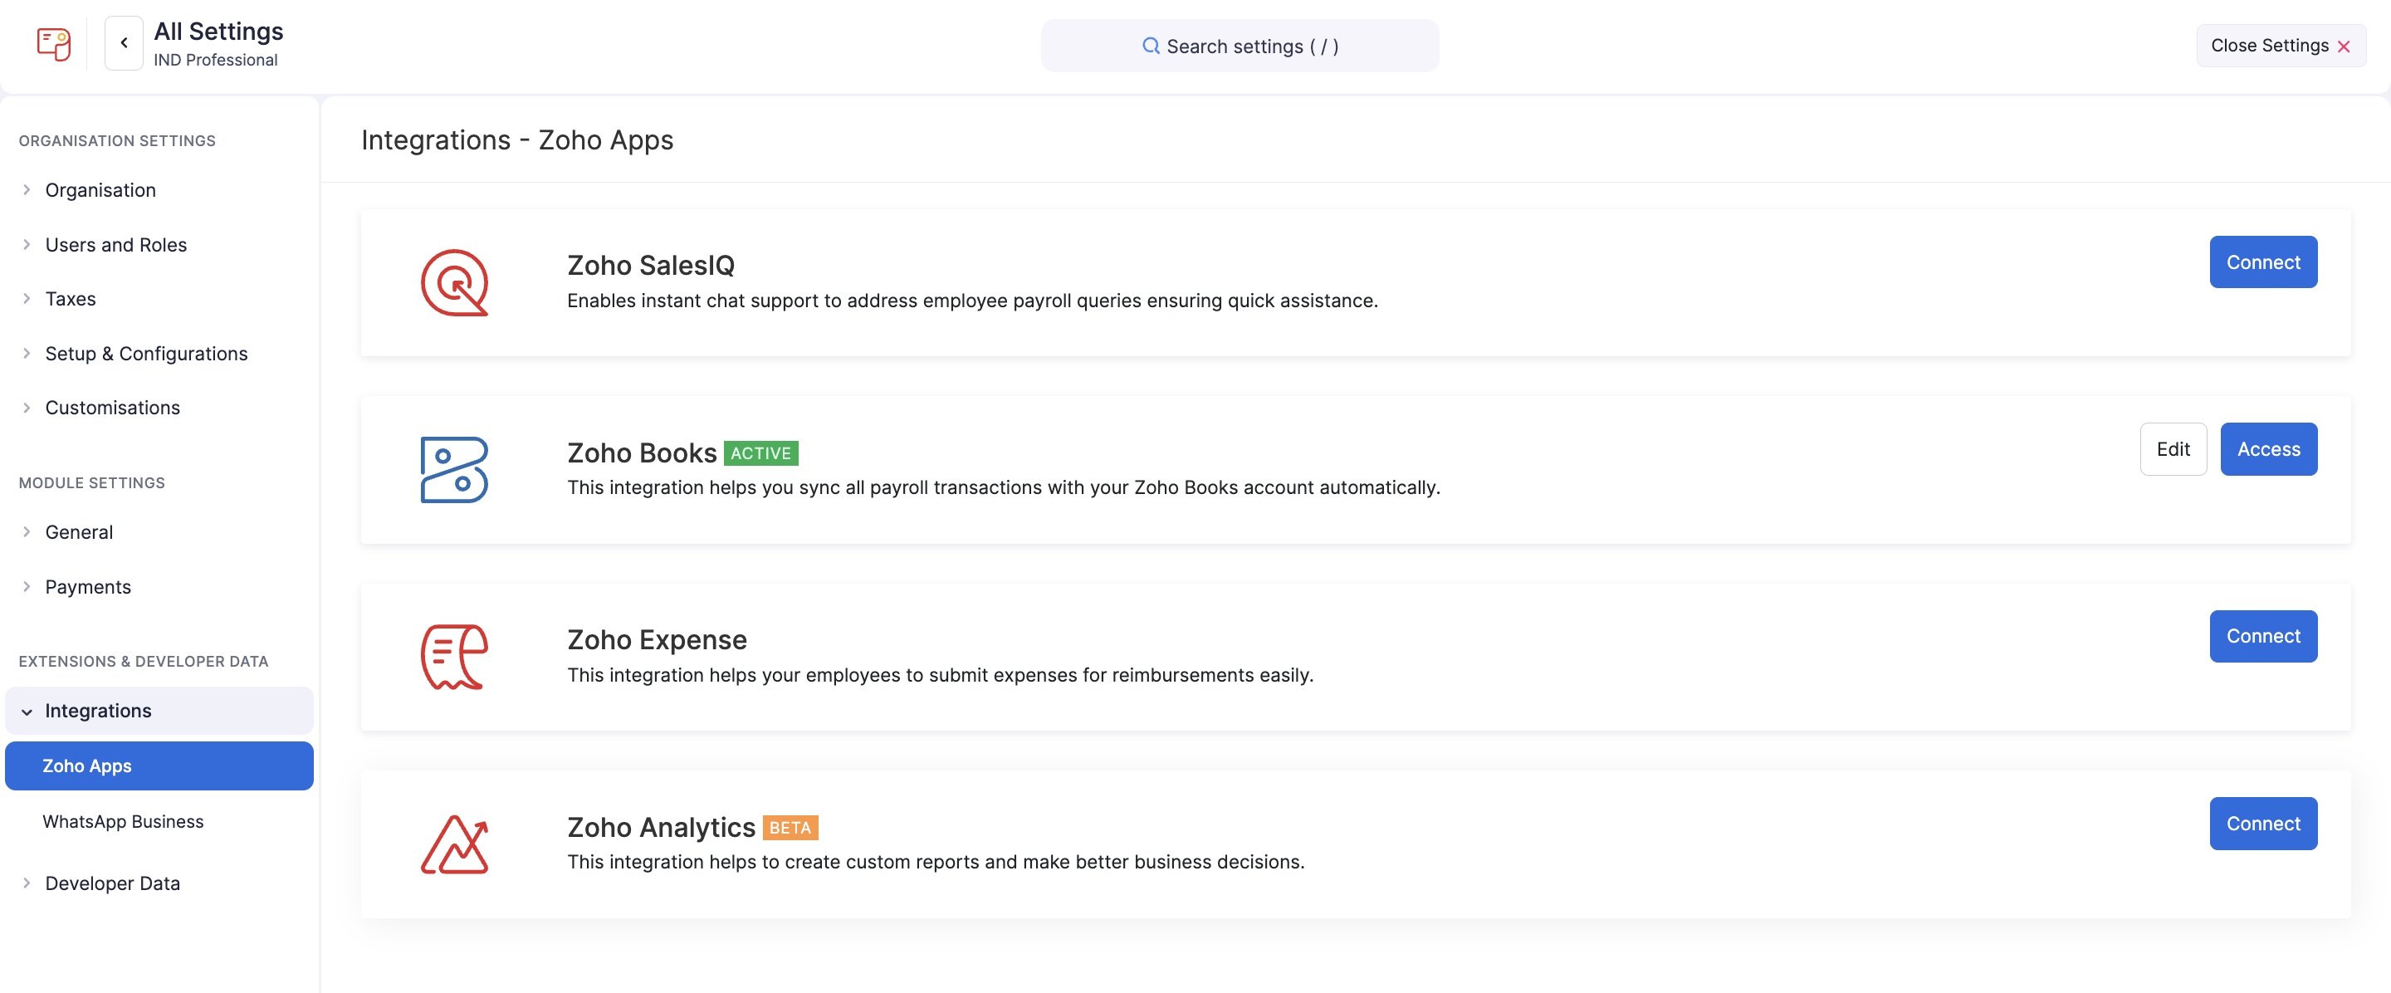The image size is (2391, 993).
Task: Expand the Taxes sidebar section
Action: click(70, 299)
